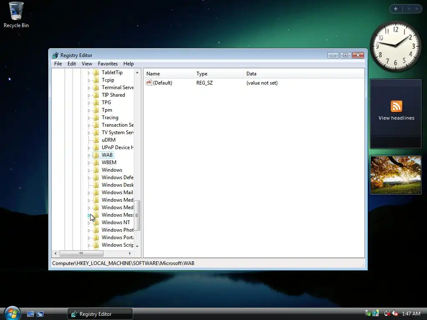This screenshot has height=320, width=427.
Task: Click the Tcpip folder icon
Action: click(96, 80)
